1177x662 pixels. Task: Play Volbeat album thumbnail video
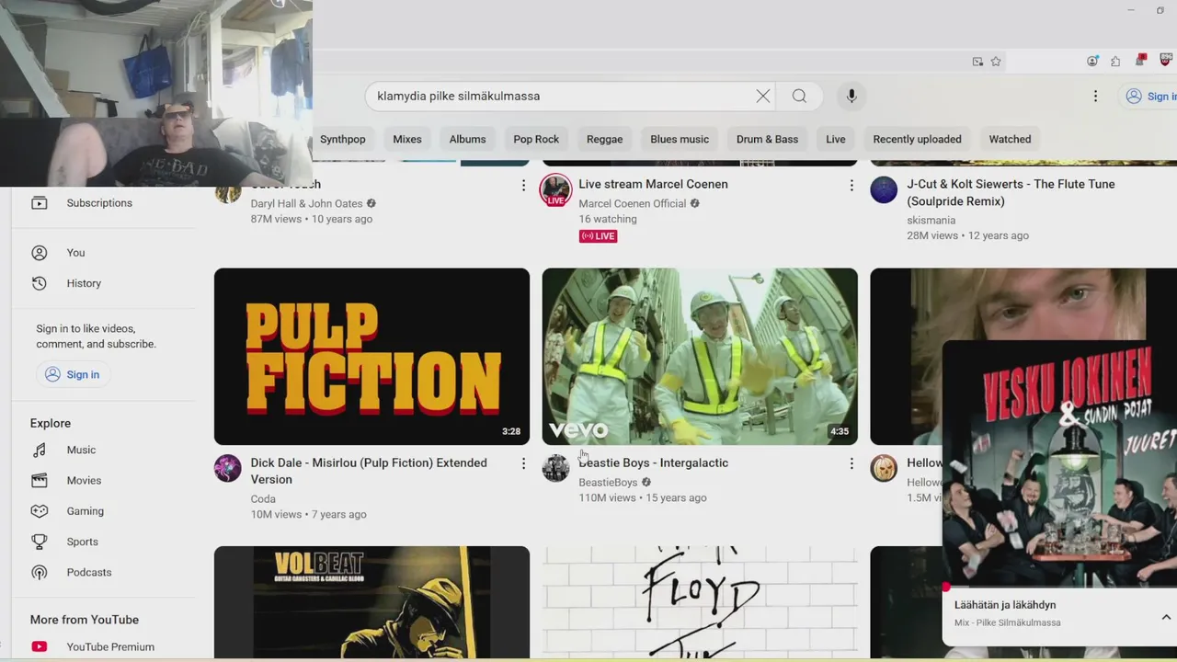(x=371, y=602)
